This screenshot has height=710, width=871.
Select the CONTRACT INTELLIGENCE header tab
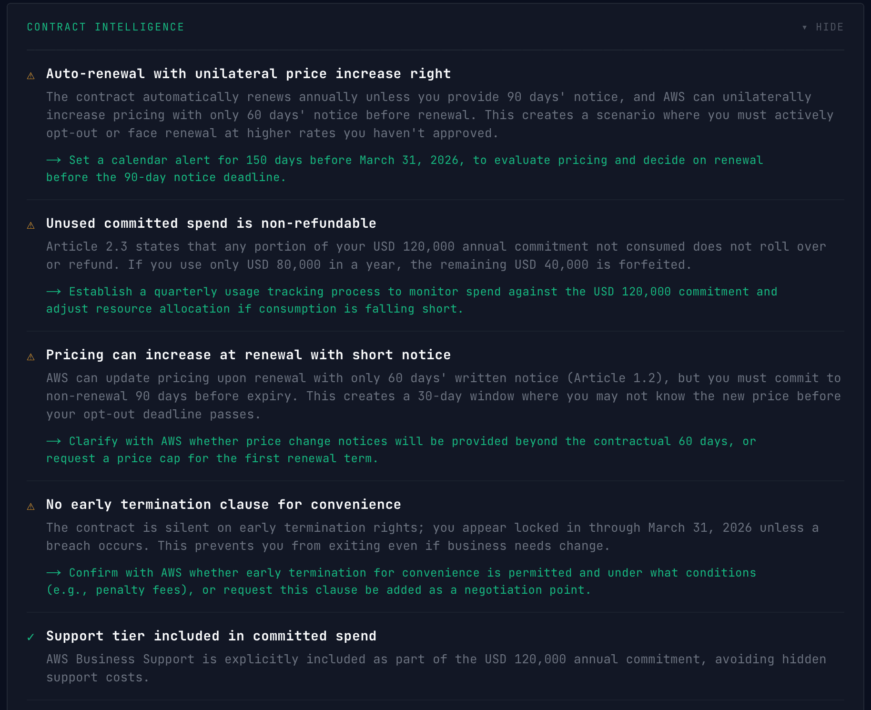click(x=105, y=27)
